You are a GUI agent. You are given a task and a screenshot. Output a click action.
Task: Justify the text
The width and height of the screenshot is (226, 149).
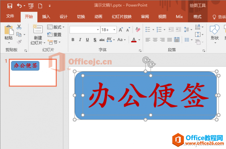(170, 40)
